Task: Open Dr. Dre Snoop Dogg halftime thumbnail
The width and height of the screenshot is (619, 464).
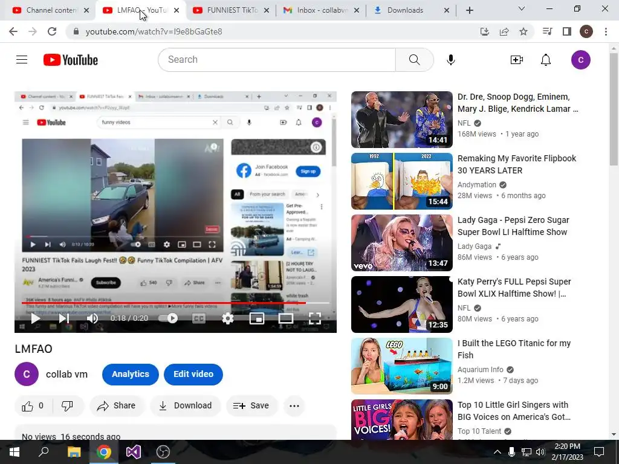Action: (402, 120)
